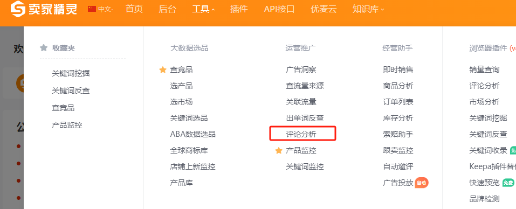Viewport: 516px width, 209px height.
Task: Expand the 工具 dropdown menu
Action: tap(204, 9)
